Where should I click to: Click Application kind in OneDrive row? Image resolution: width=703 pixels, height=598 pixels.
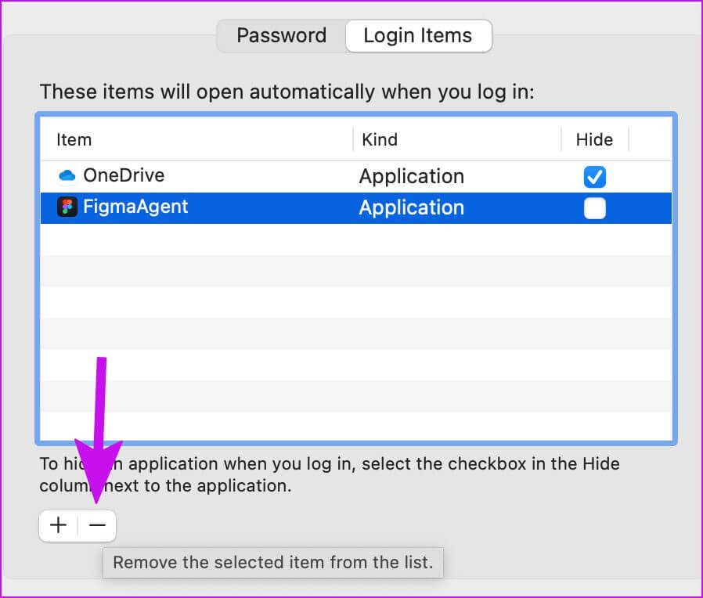pyautogui.click(x=412, y=176)
